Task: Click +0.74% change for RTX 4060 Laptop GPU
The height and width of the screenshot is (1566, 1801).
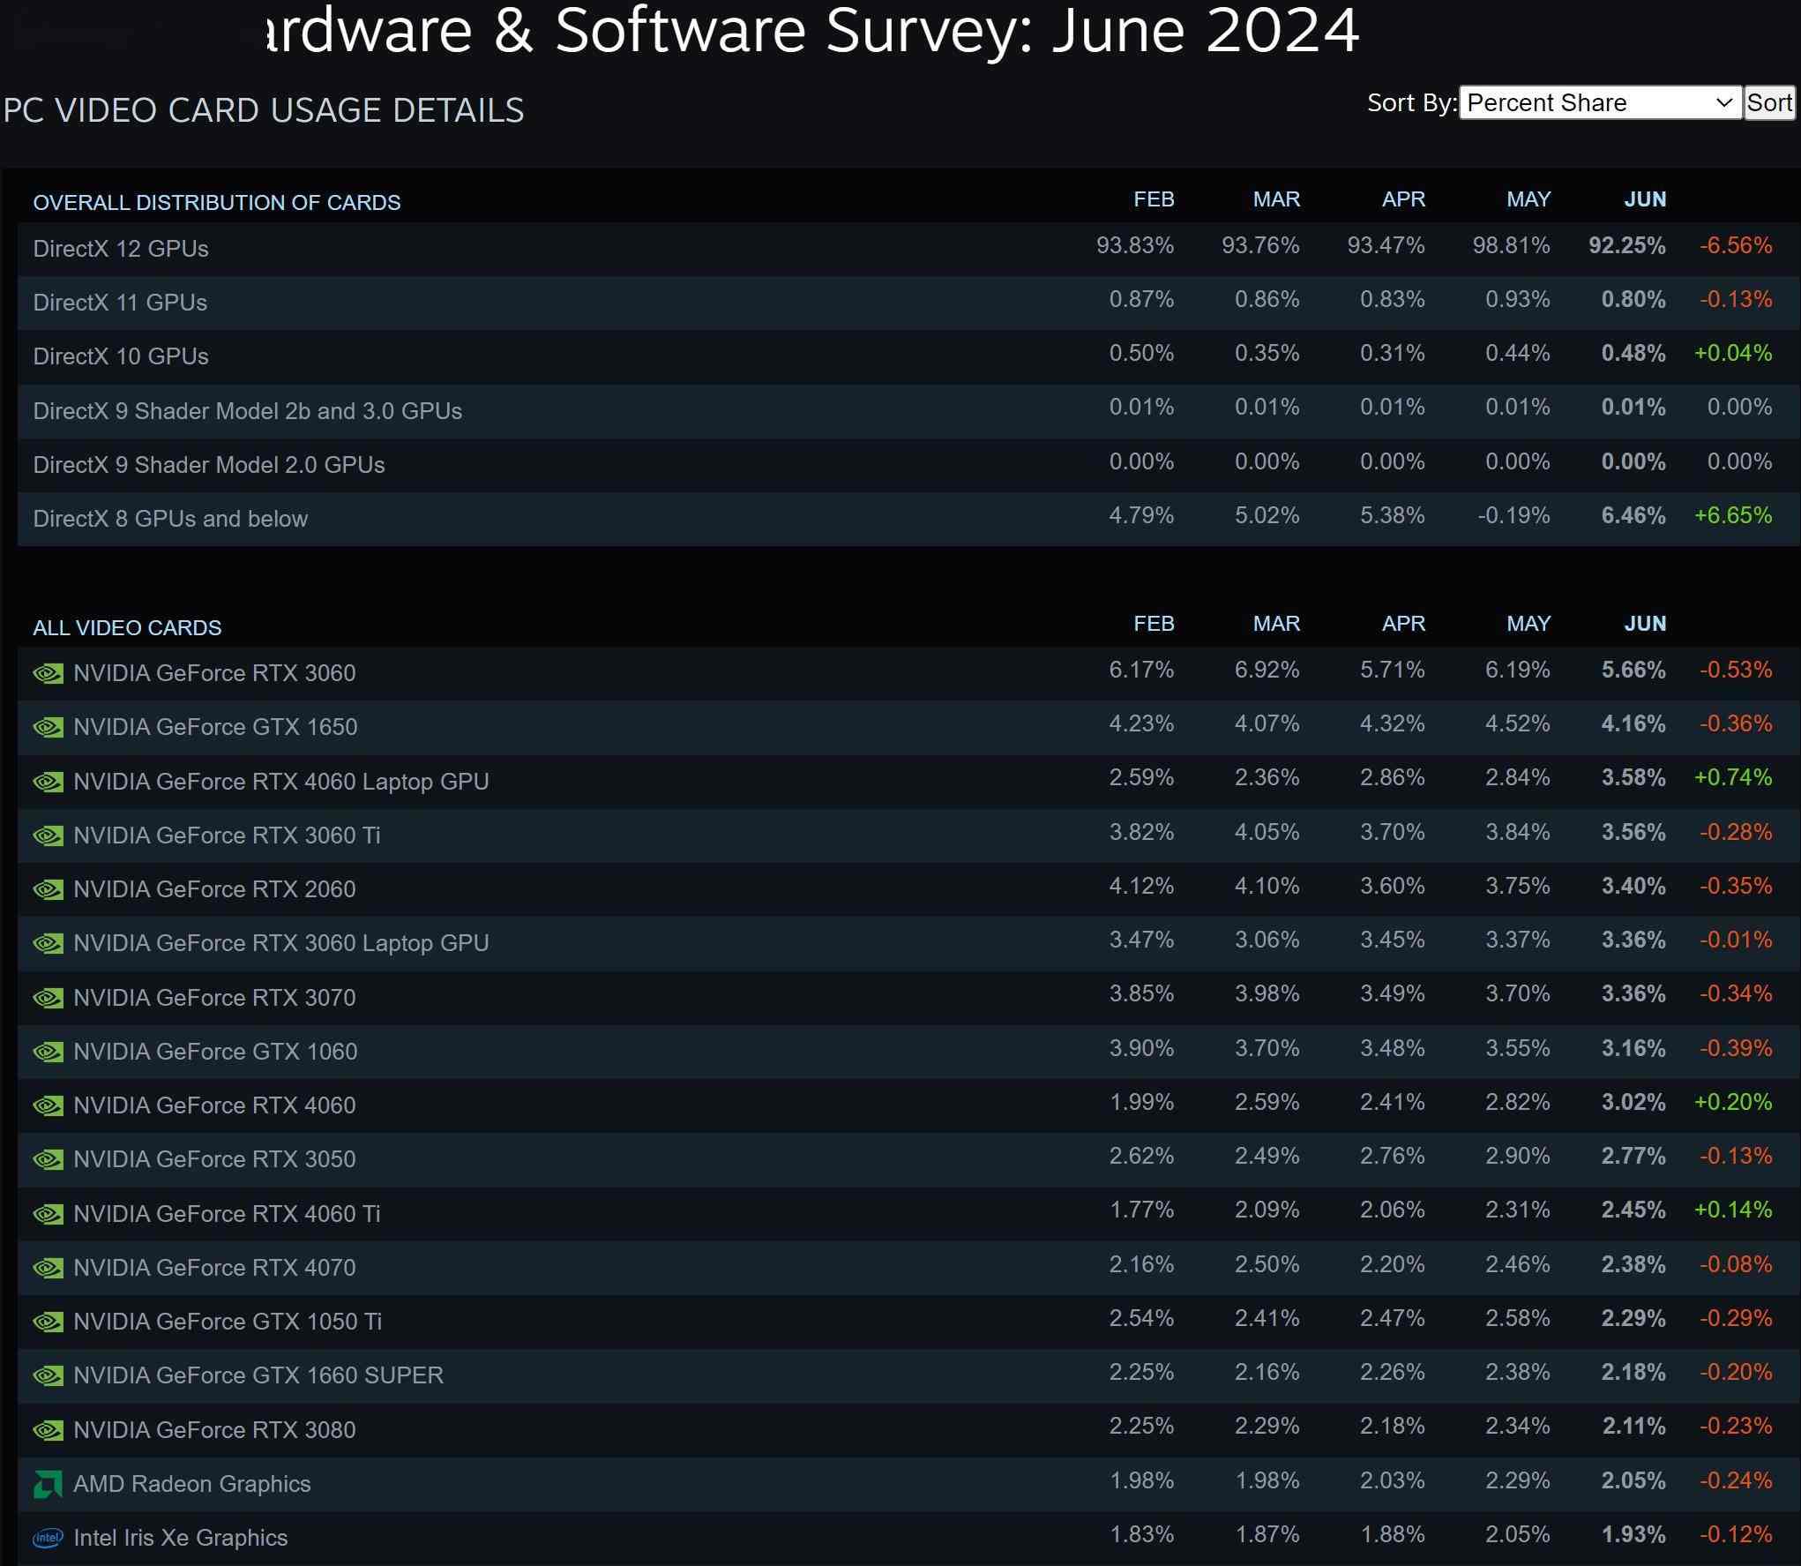Action: point(1733,778)
